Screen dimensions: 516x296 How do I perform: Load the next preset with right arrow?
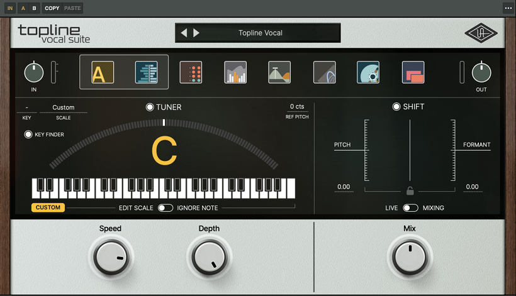coord(196,33)
